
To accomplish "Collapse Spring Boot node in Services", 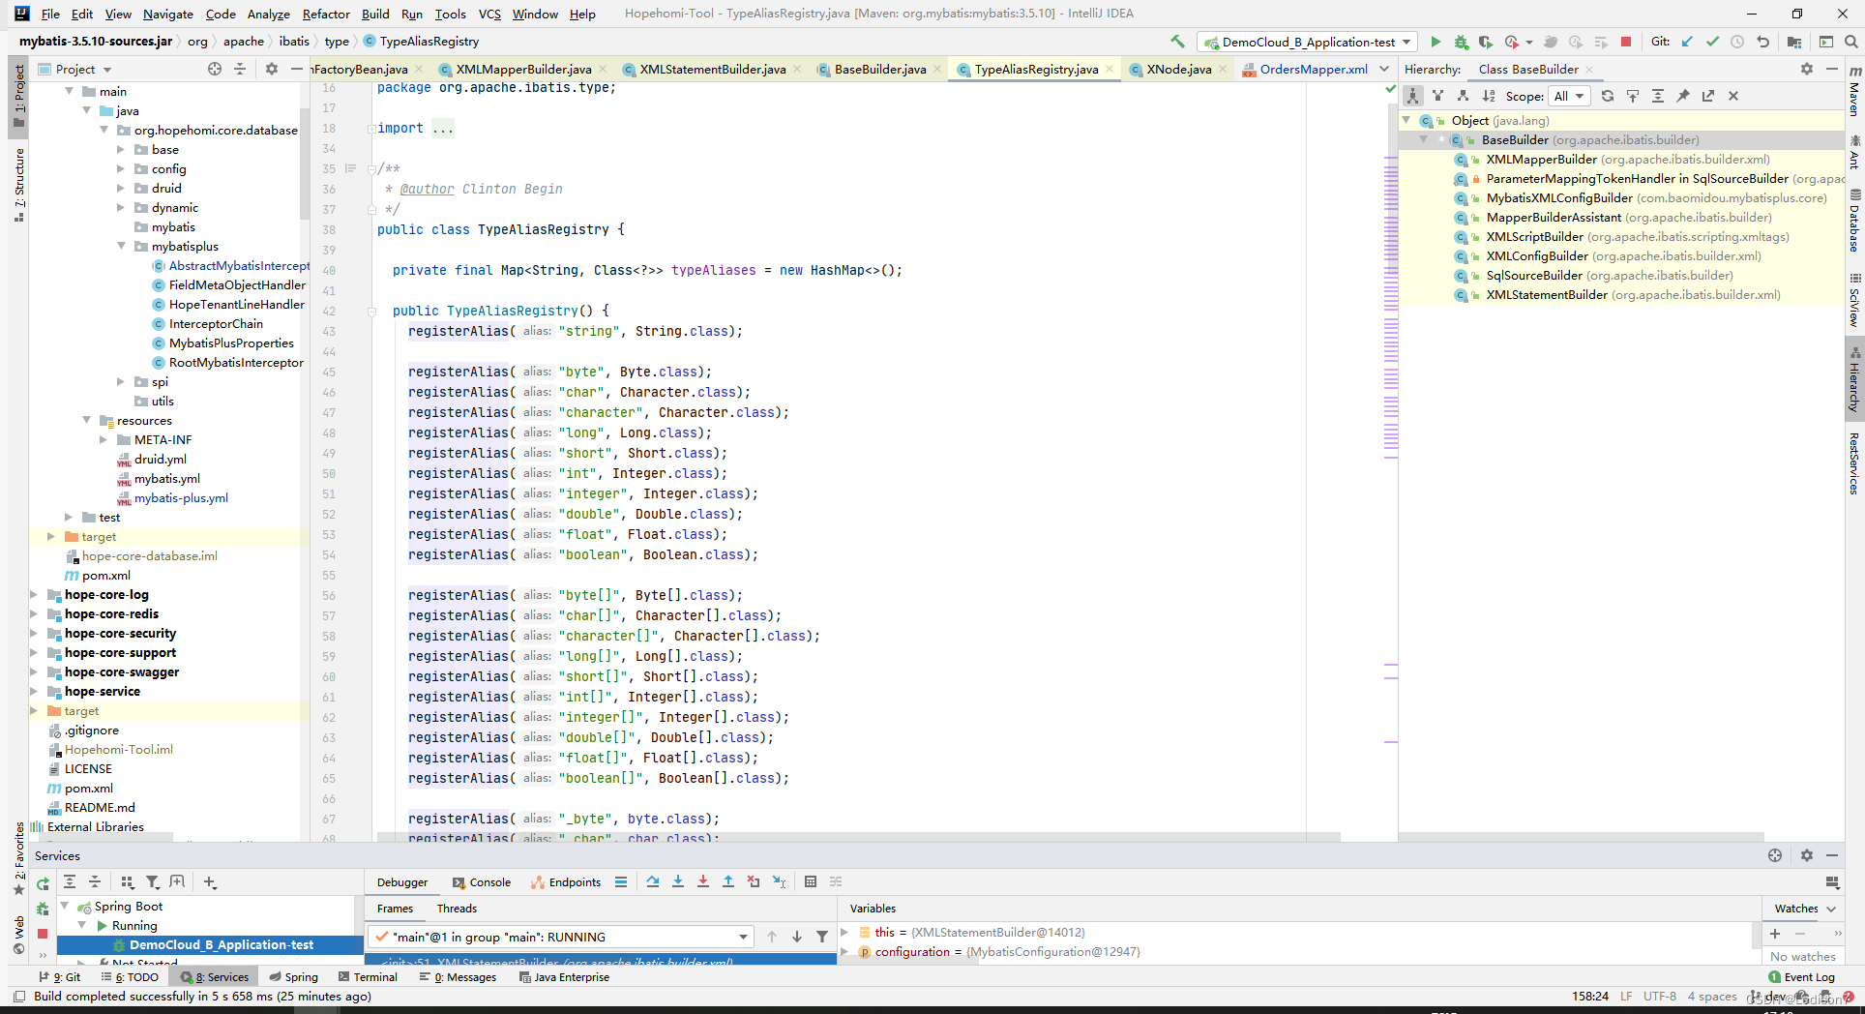I will [x=66, y=906].
